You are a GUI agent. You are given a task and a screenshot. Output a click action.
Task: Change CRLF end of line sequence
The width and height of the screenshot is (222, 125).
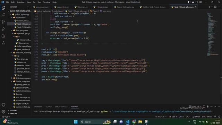(x=188, y=117)
